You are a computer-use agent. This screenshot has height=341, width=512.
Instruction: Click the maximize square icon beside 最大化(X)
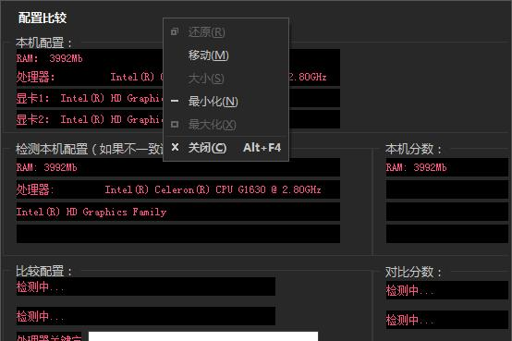point(175,124)
